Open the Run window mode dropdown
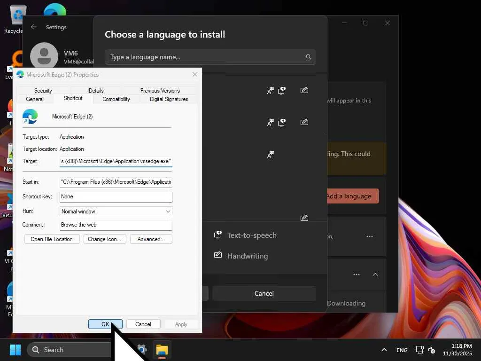 (116, 211)
